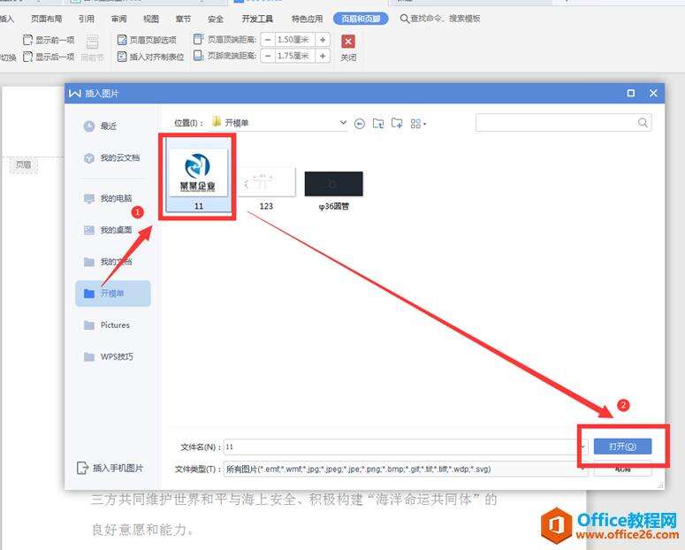685x550 pixels.
Task: Click the 页脚底端距离 value 1.75厘米
Action: (295, 56)
